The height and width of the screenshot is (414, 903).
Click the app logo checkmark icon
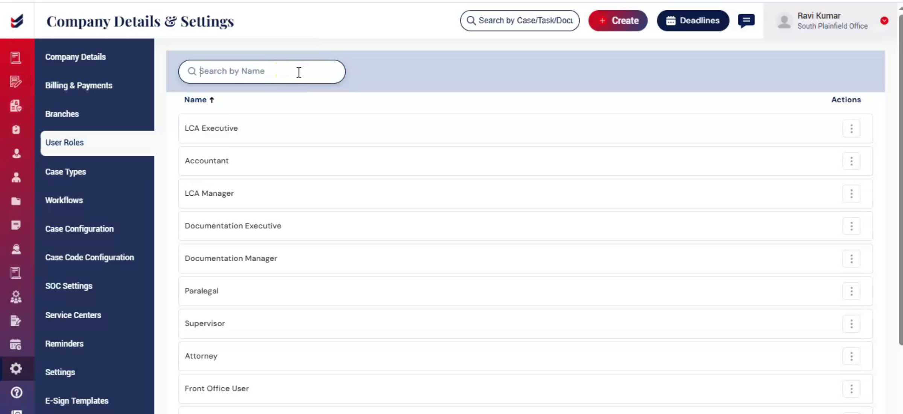17,21
